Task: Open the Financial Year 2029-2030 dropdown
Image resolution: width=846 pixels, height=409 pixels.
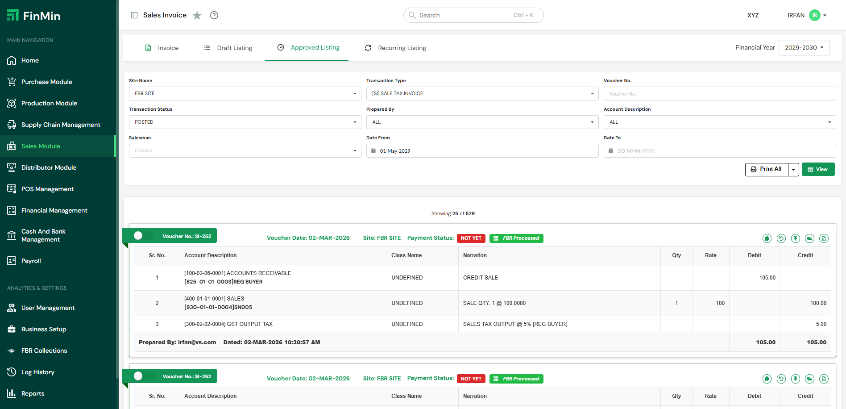Action: pyautogui.click(x=804, y=48)
